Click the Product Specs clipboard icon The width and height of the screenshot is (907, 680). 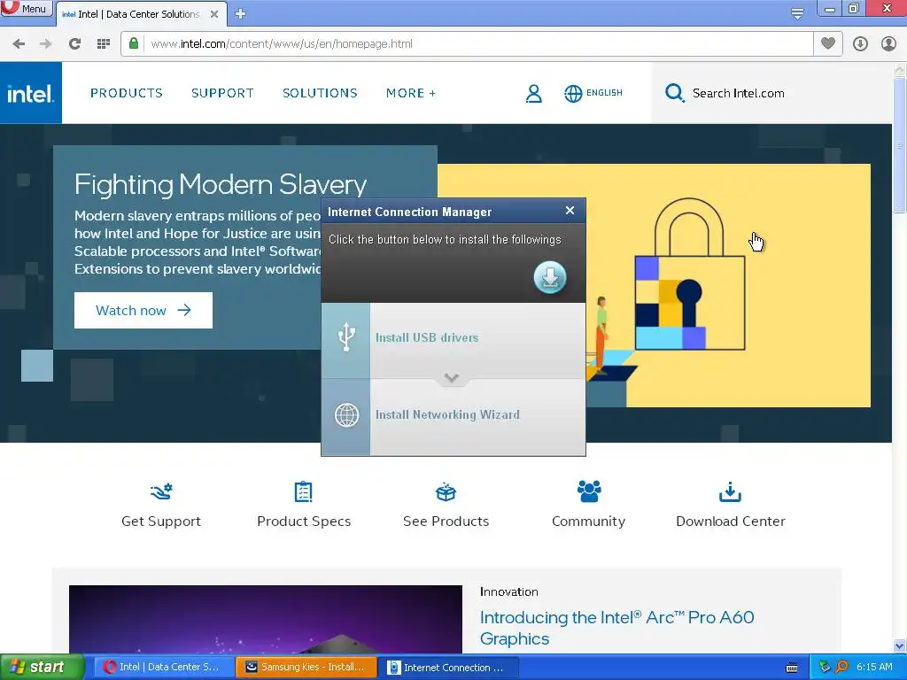(x=303, y=491)
